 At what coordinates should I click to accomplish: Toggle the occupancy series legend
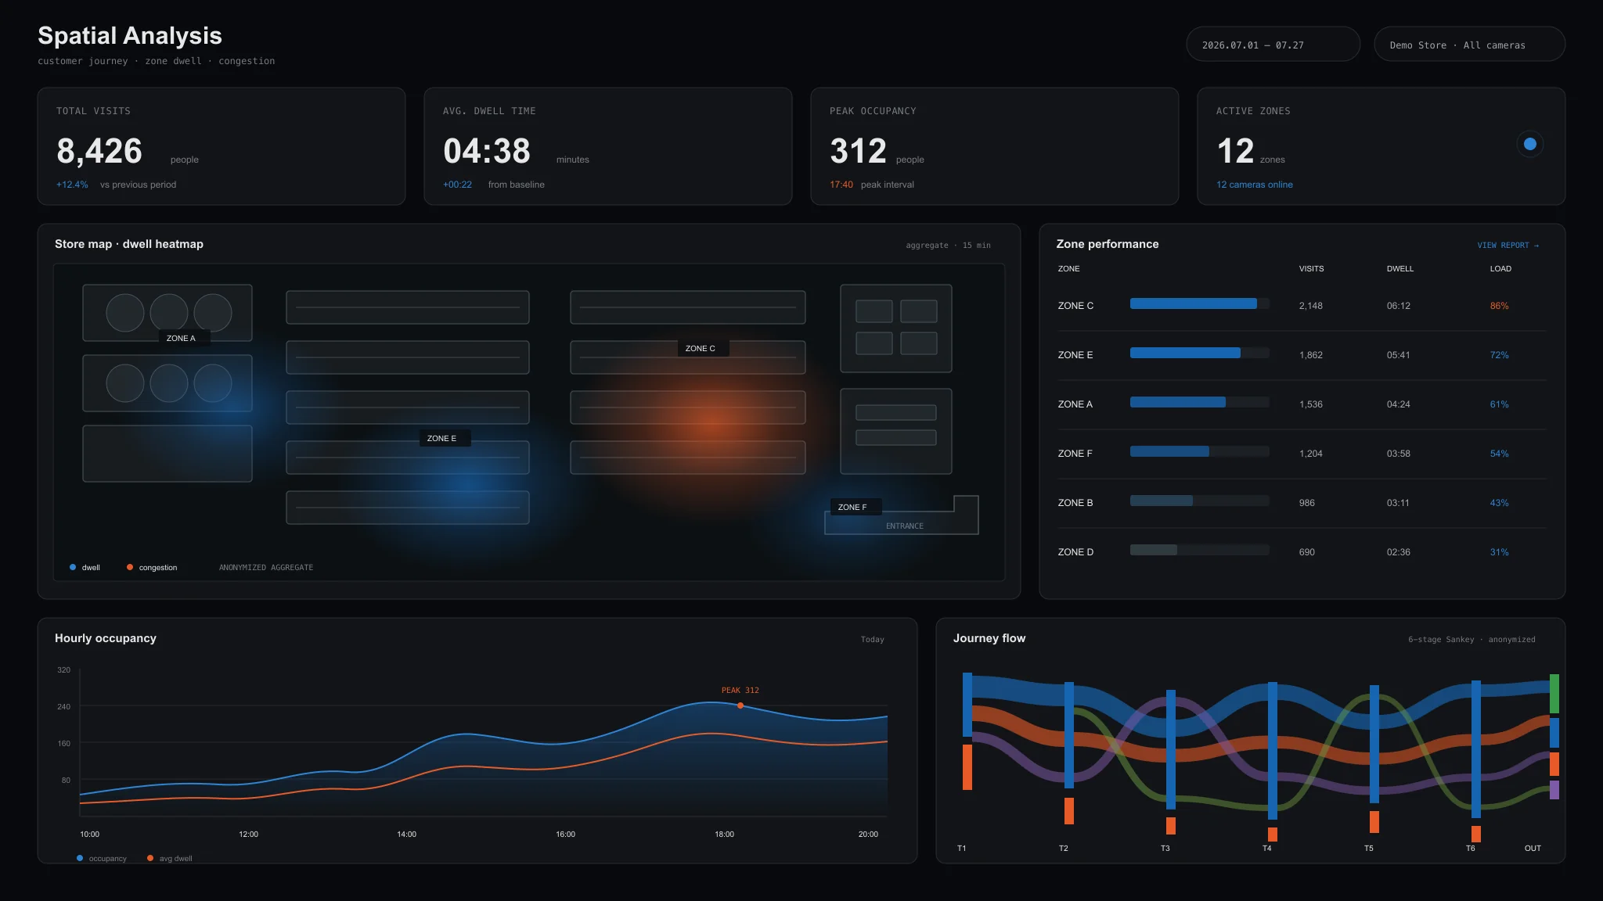click(x=102, y=859)
